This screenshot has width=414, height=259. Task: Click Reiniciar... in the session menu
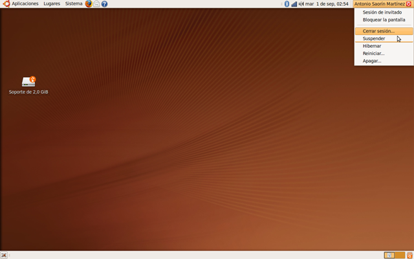tap(373, 53)
